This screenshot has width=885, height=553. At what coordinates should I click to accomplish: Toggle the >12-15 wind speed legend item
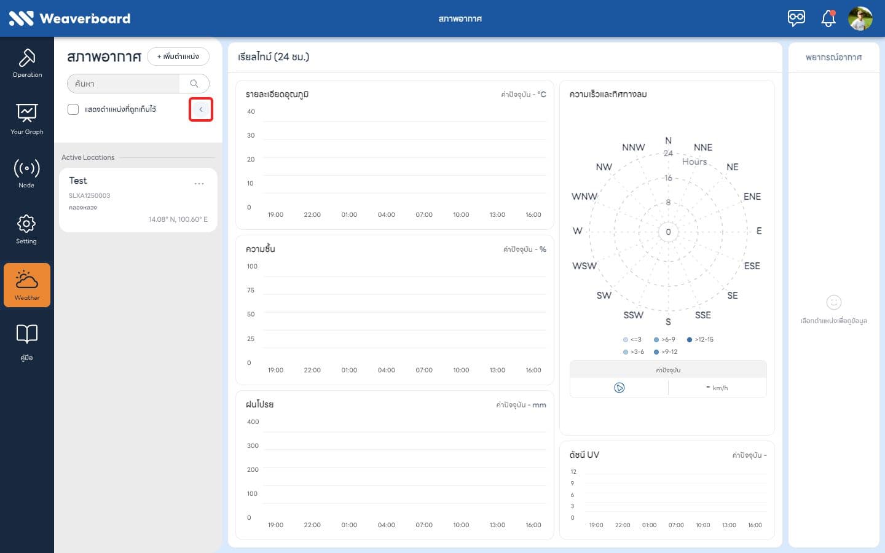pos(700,339)
